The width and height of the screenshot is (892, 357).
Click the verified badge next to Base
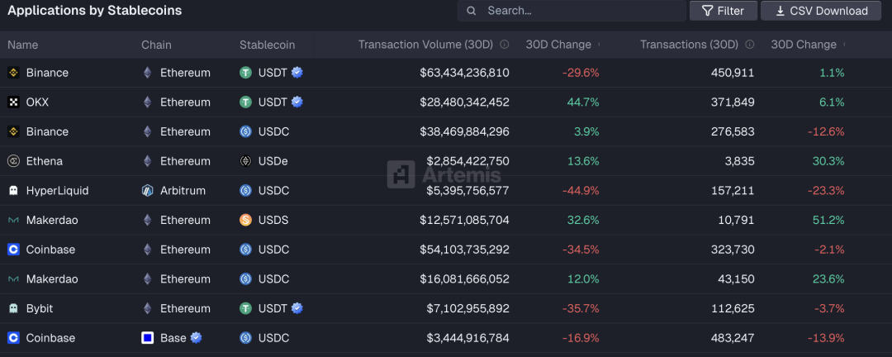tap(197, 337)
